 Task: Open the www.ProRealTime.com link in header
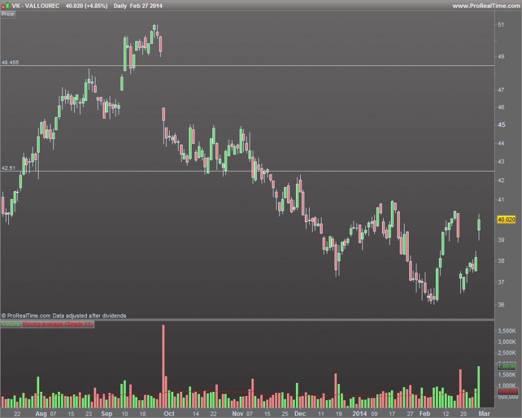486,6
